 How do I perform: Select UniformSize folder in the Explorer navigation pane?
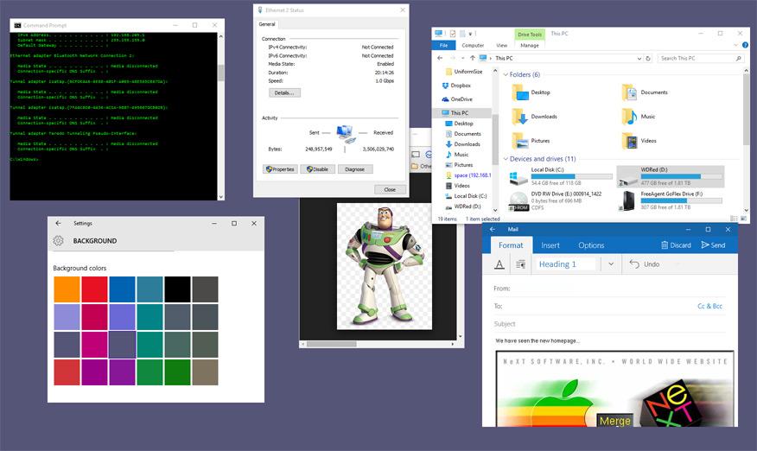coord(463,72)
